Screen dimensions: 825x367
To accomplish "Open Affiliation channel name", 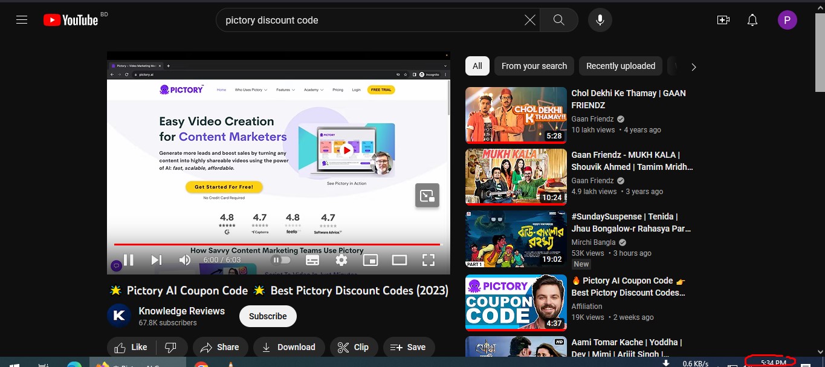I will (587, 307).
